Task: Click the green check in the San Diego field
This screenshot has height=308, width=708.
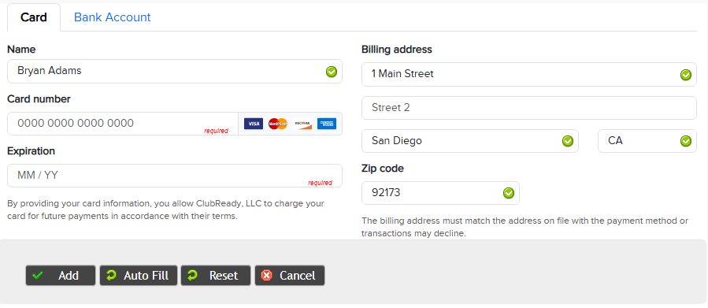Action: tap(568, 141)
